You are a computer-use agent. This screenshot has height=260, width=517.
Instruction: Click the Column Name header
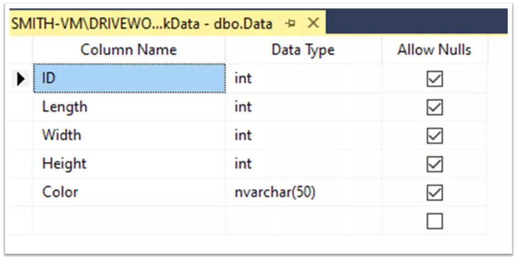point(129,50)
